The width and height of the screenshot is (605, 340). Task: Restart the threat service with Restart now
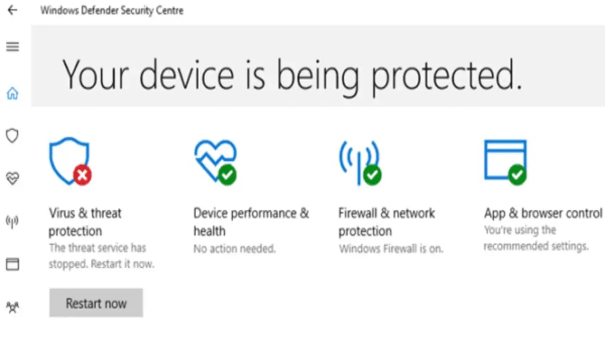click(x=96, y=303)
